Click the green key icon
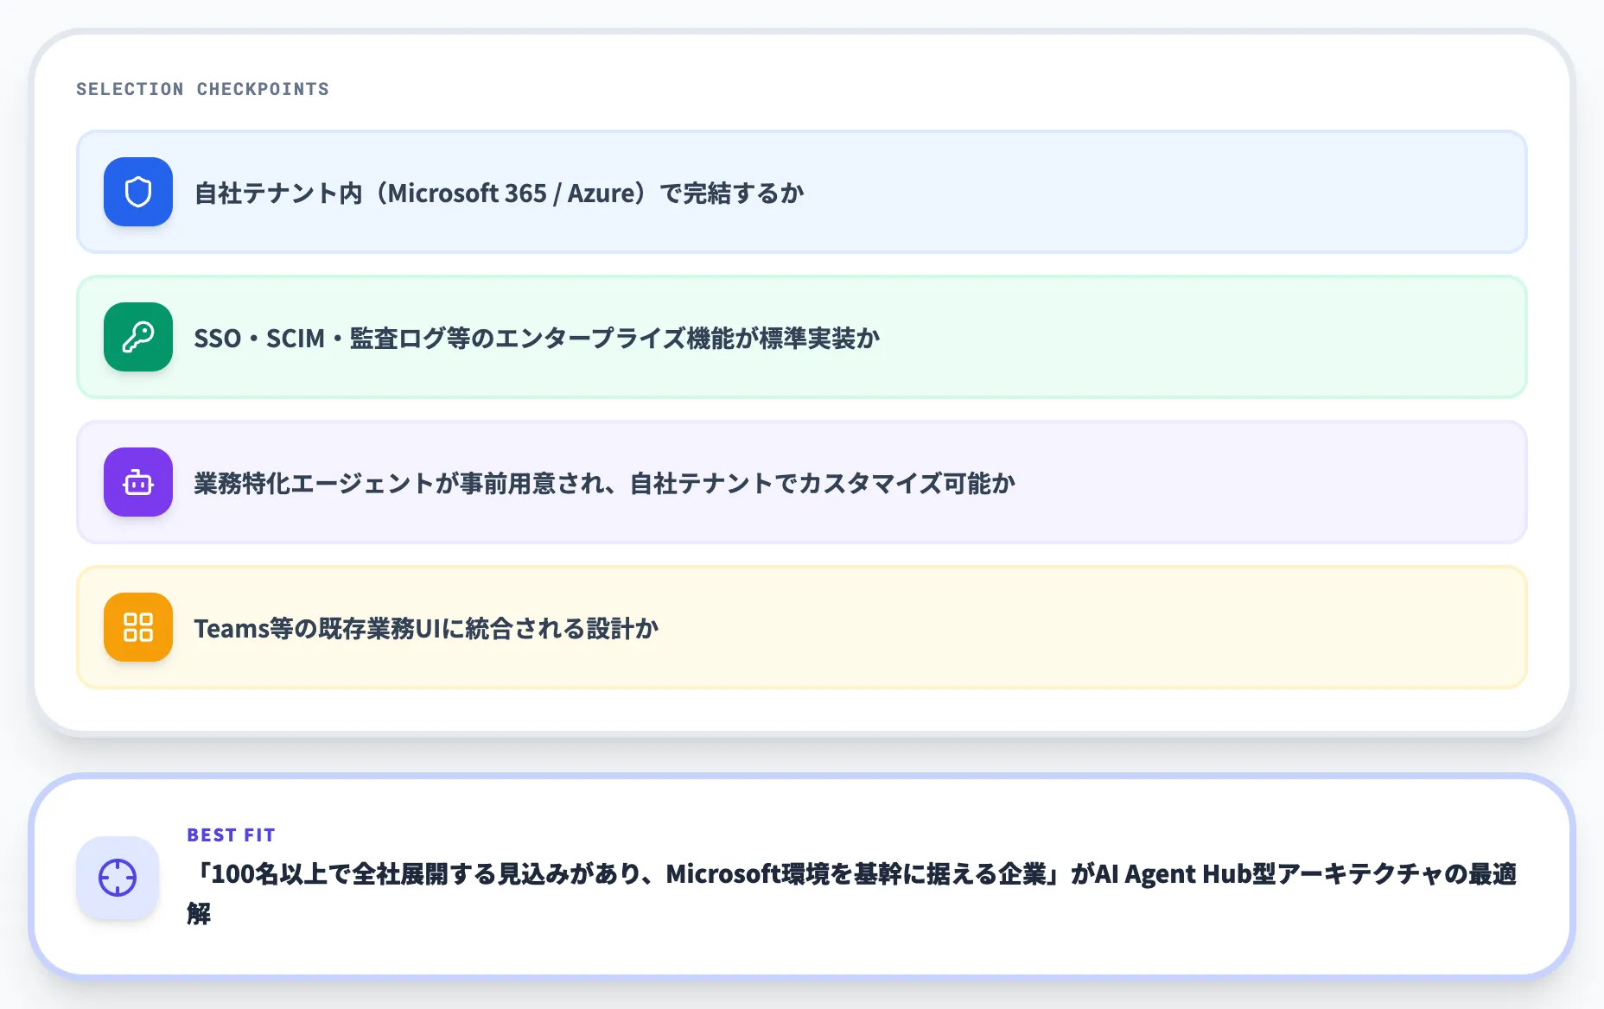Image resolution: width=1604 pixels, height=1009 pixels. pyautogui.click(x=138, y=337)
